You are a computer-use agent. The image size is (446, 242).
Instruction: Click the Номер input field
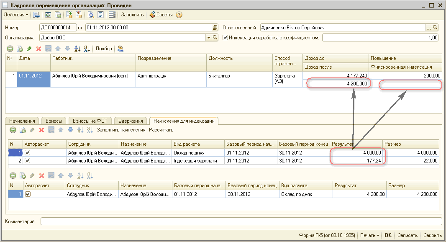coord(58,28)
